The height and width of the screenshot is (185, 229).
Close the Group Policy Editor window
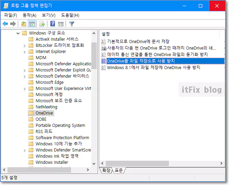click(x=217, y=6)
